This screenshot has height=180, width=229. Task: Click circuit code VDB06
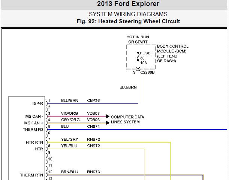click(x=93, y=120)
